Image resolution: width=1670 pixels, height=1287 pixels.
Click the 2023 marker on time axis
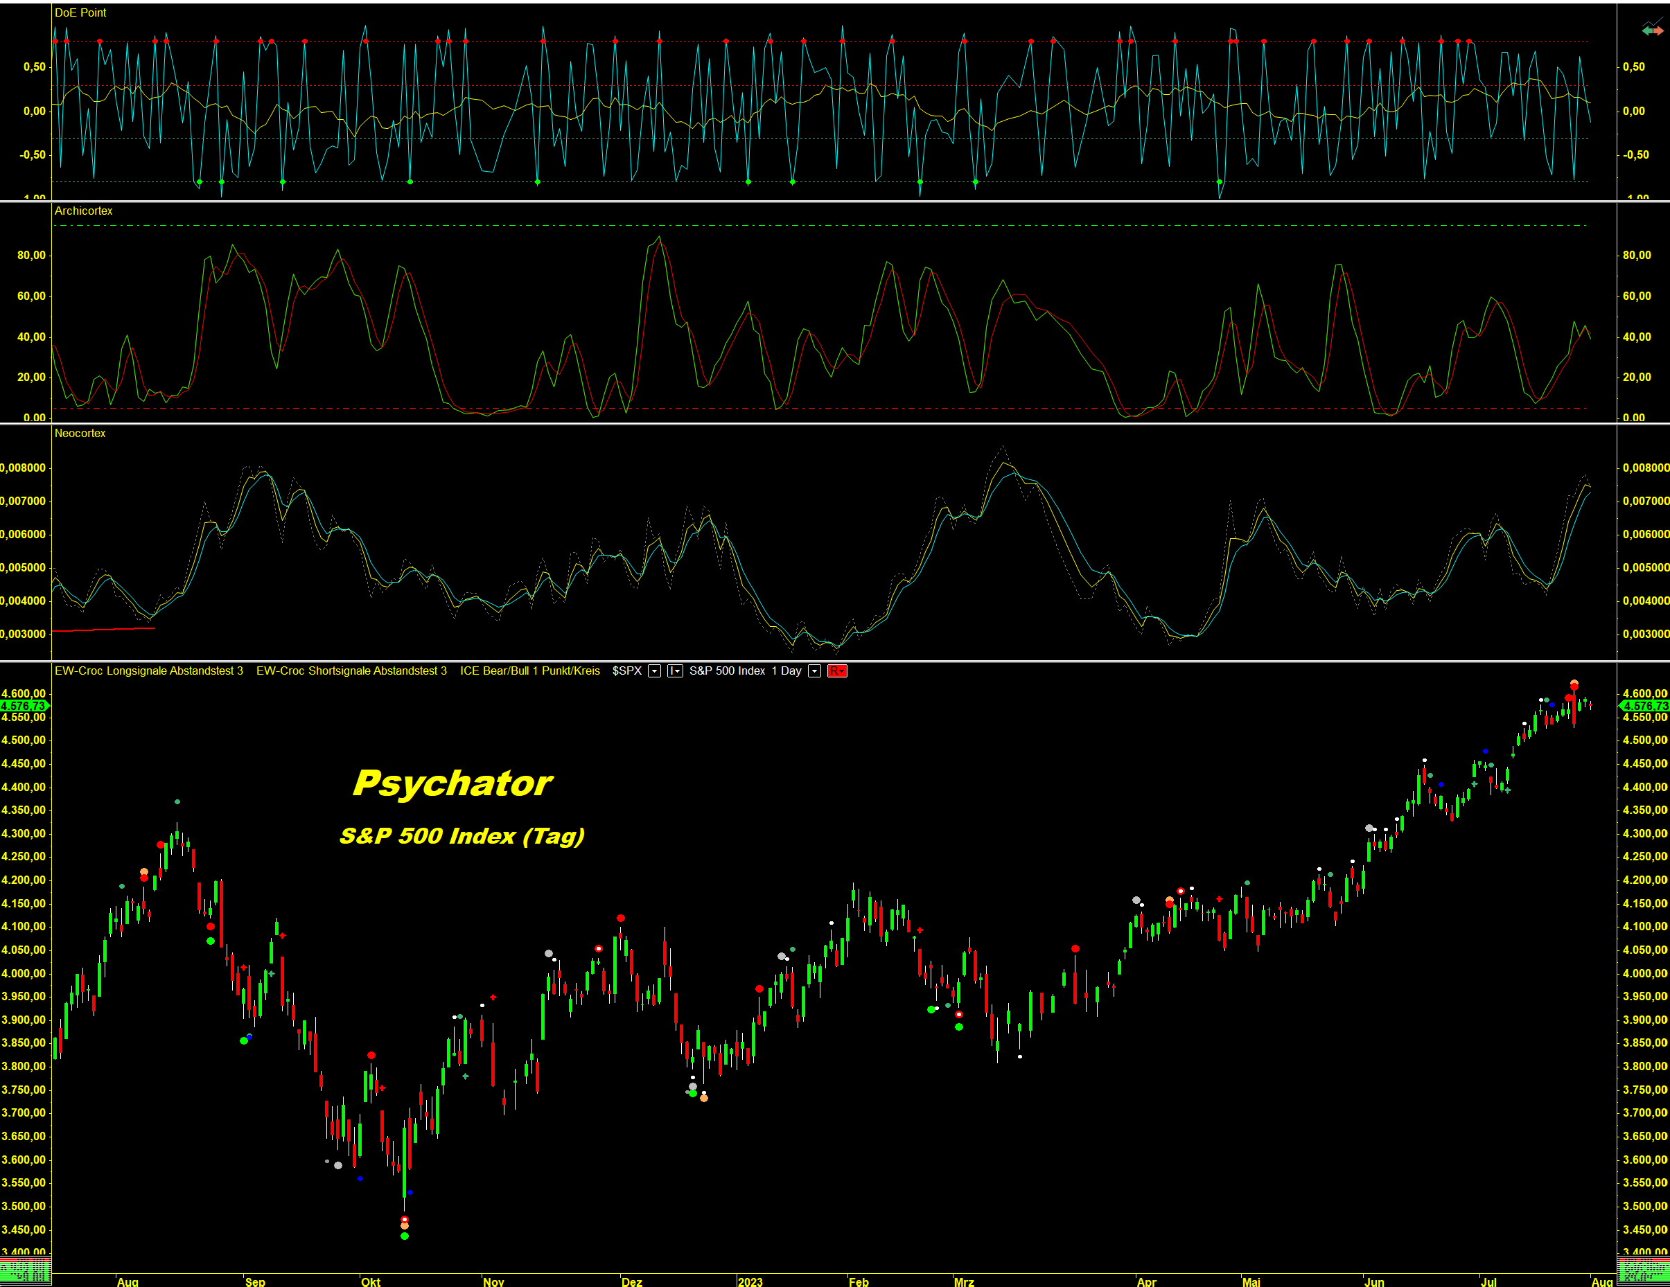point(749,1281)
